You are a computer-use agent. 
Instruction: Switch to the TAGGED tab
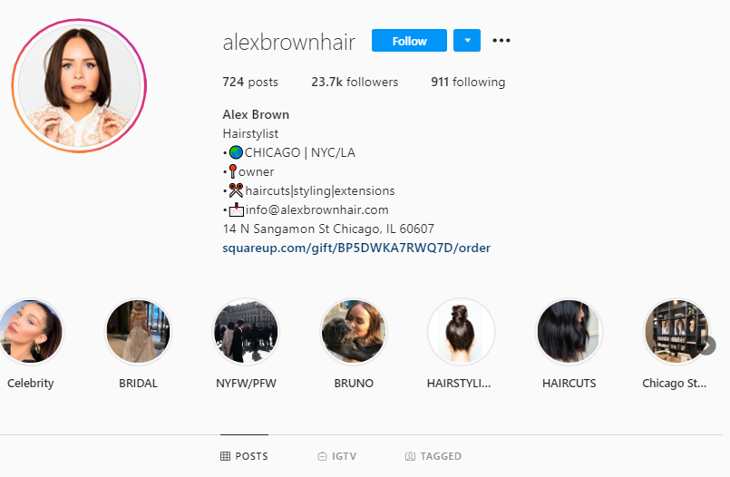(x=433, y=456)
